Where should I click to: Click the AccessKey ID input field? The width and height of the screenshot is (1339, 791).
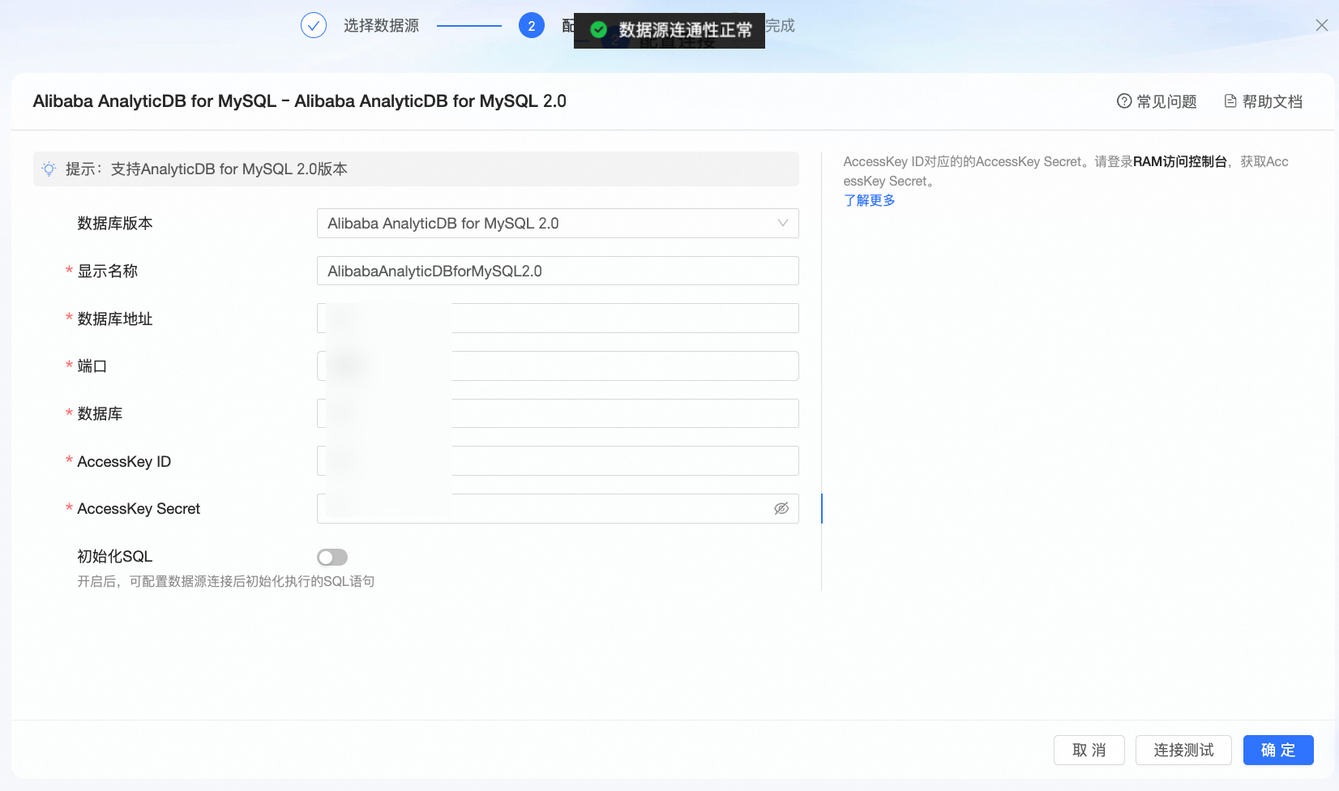(558, 461)
